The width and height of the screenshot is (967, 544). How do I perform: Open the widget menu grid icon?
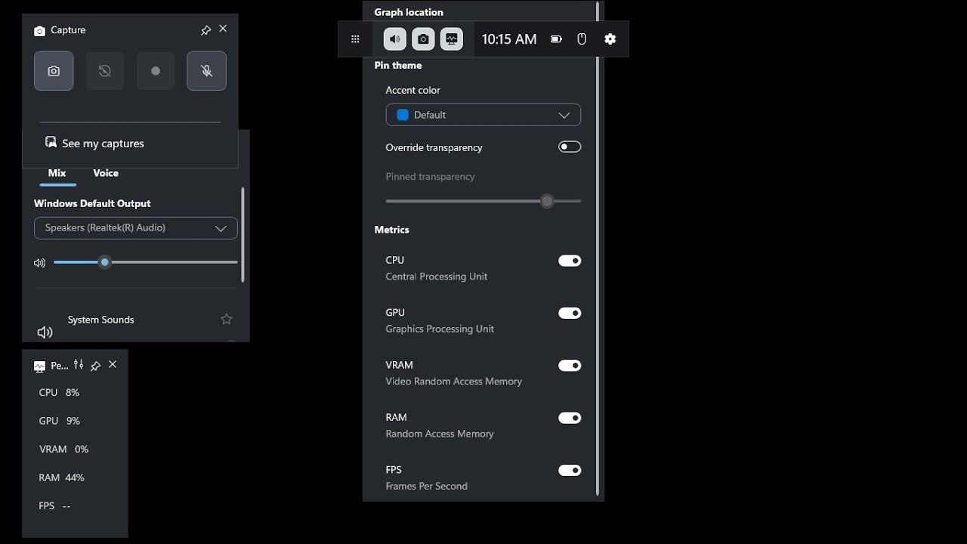tap(355, 39)
